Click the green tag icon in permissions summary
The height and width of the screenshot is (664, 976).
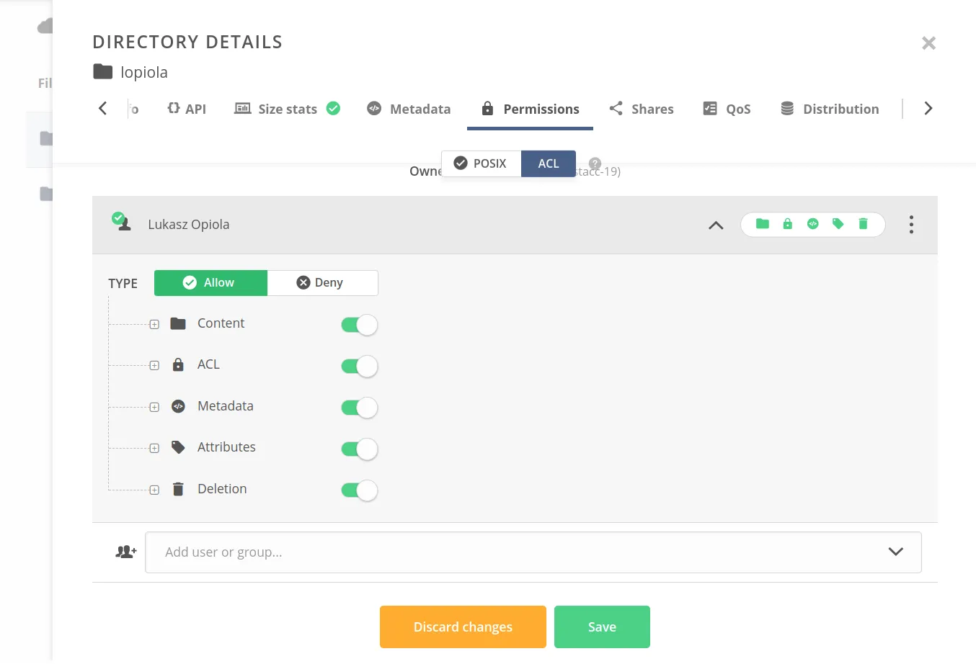(838, 224)
